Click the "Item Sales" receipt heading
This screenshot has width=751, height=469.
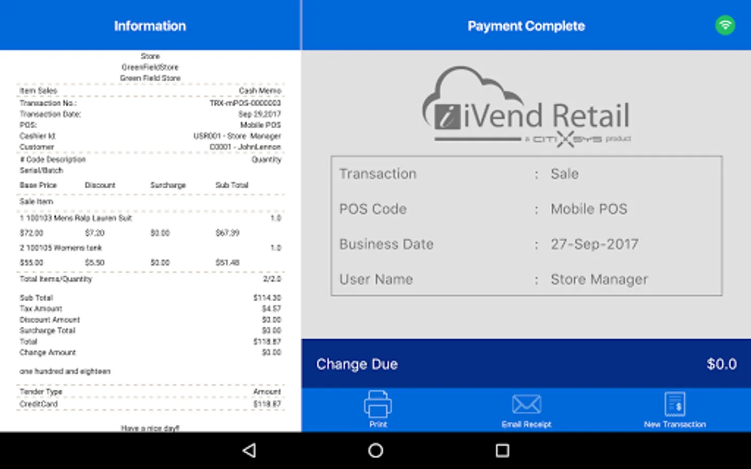(39, 91)
